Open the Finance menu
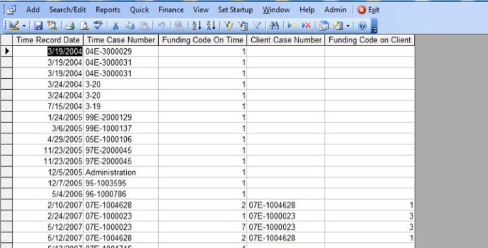The image size is (488, 248). point(171,10)
